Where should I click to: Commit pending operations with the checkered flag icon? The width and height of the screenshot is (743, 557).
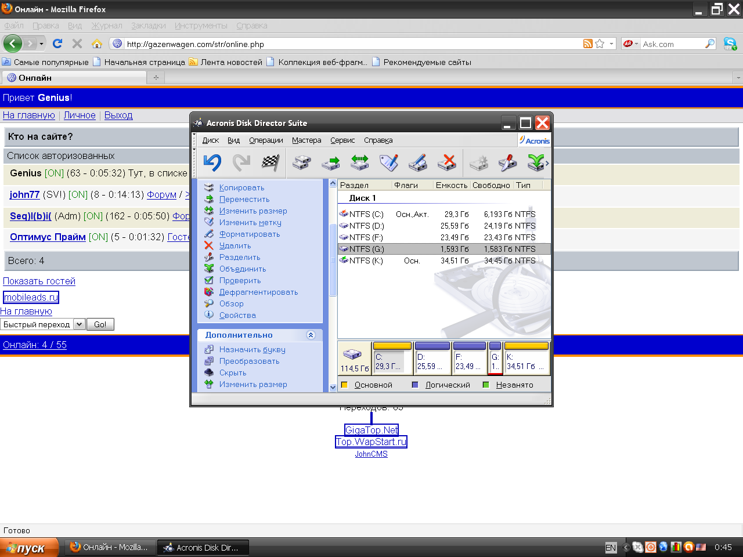coord(270,162)
